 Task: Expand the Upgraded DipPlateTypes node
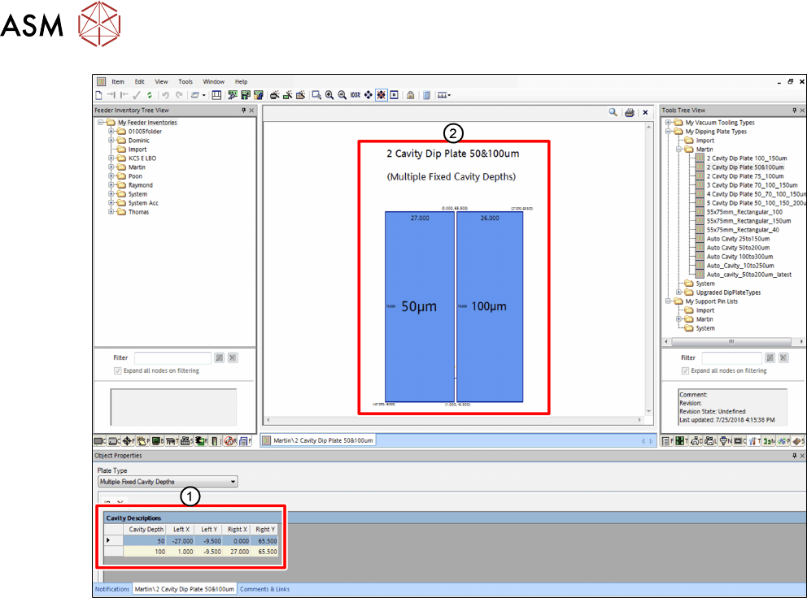tap(678, 292)
